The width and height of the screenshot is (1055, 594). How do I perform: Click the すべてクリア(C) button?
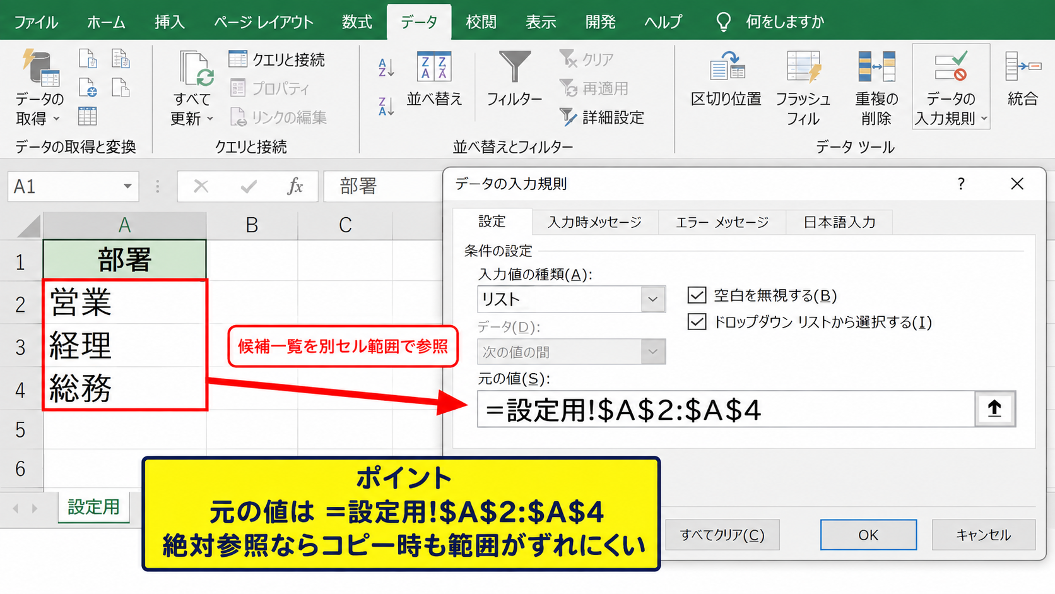[x=722, y=535]
